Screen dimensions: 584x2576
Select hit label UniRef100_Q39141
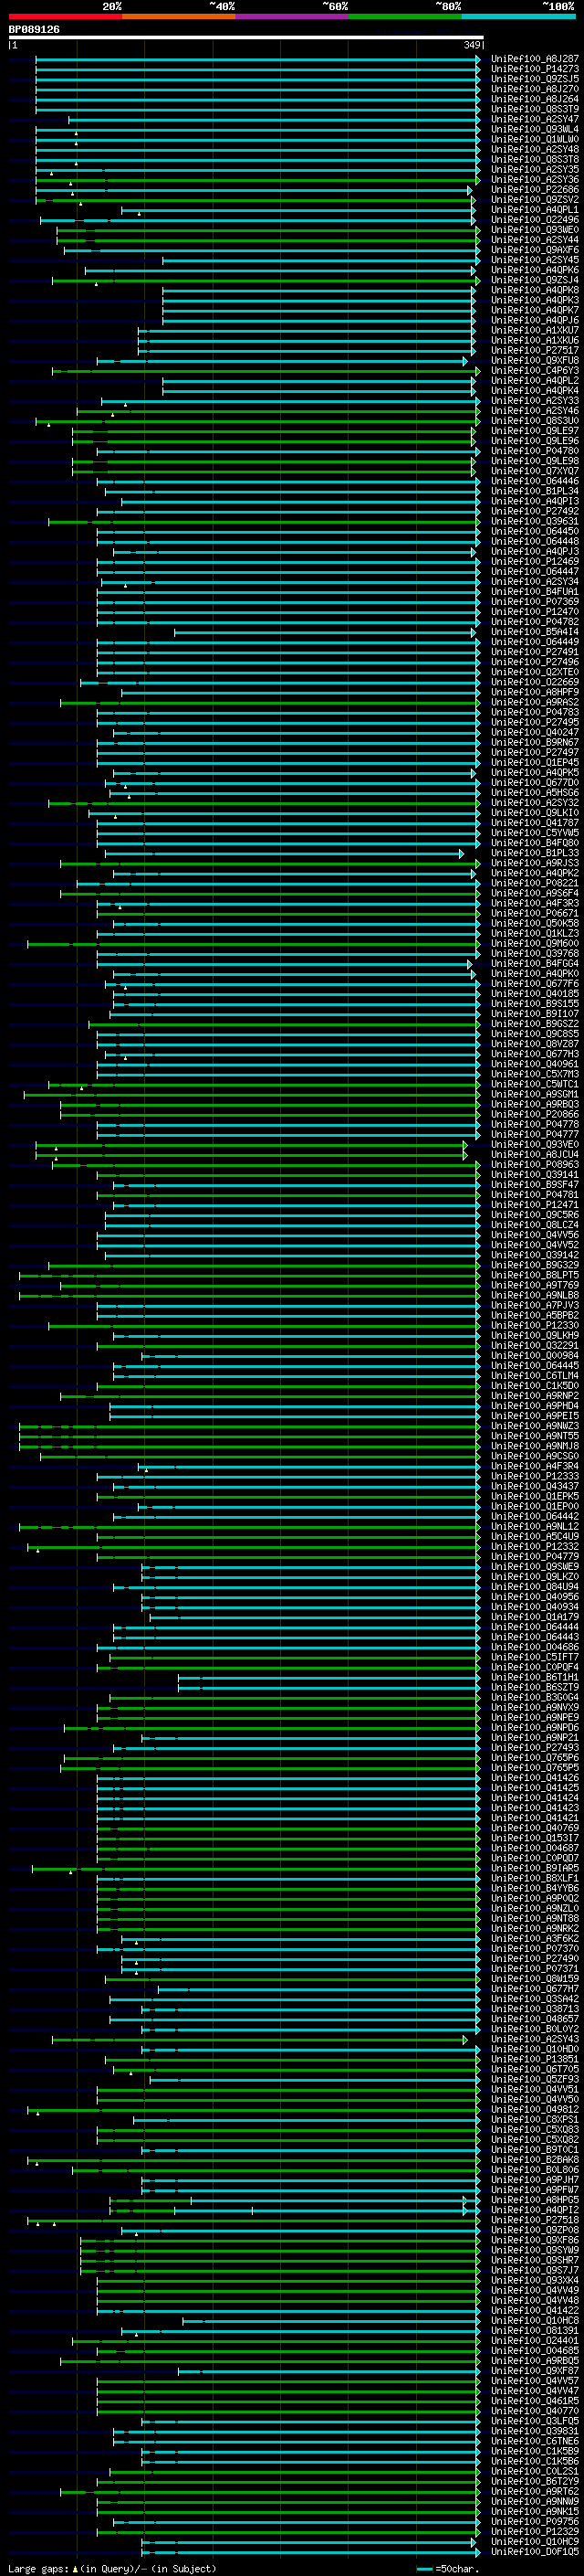(535, 1175)
